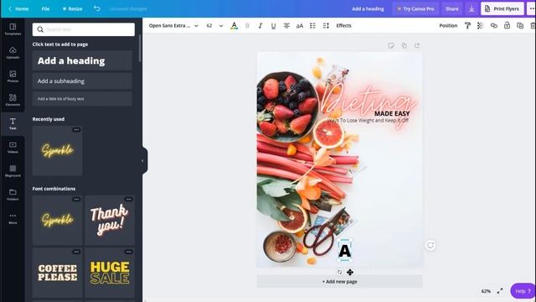Click Add a heading in text panel

[82, 60]
